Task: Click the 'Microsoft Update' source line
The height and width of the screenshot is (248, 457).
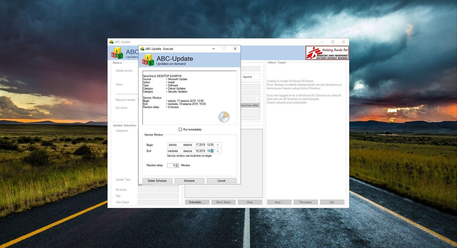Action: tap(177, 79)
